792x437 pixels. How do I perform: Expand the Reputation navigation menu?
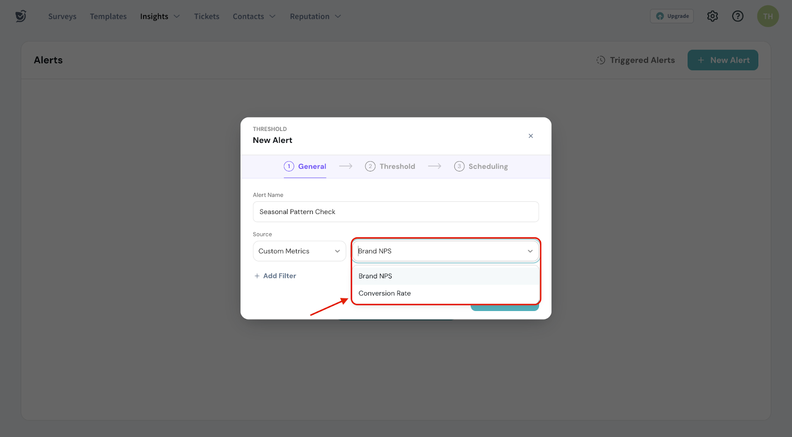[x=315, y=16]
